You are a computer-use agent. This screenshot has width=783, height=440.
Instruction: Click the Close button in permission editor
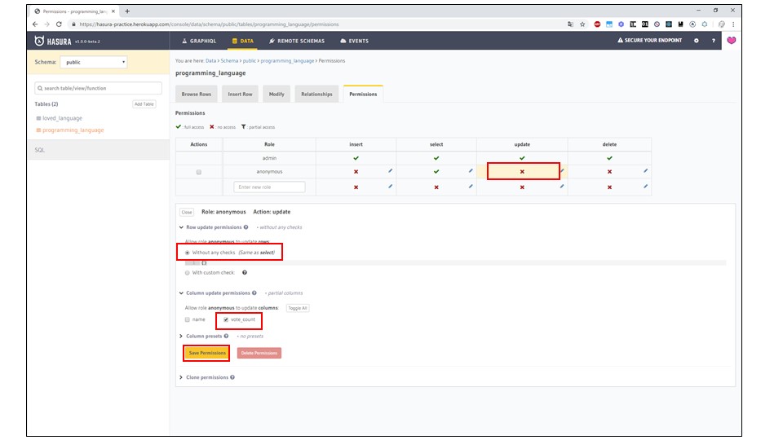pos(187,212)
